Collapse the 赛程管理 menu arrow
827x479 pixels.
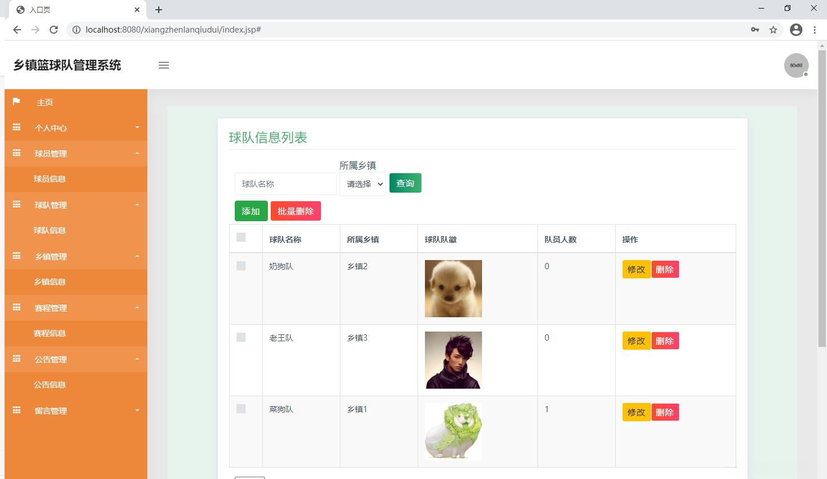pos(137,308)
